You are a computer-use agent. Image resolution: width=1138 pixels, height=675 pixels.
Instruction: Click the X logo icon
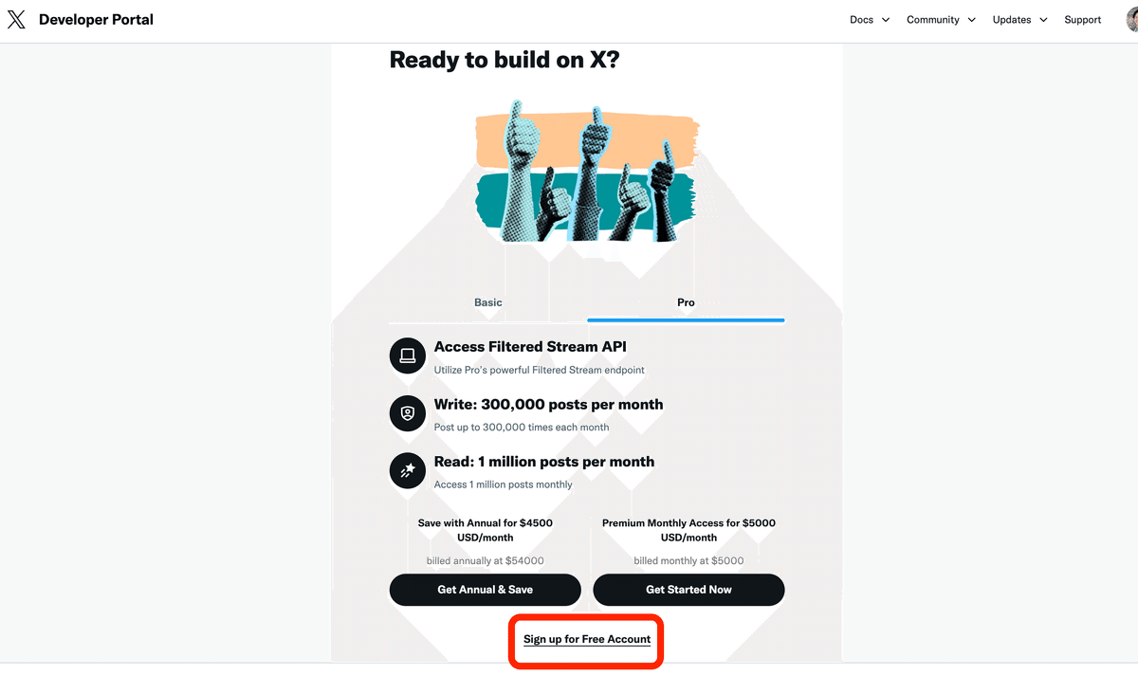(16, 20)
